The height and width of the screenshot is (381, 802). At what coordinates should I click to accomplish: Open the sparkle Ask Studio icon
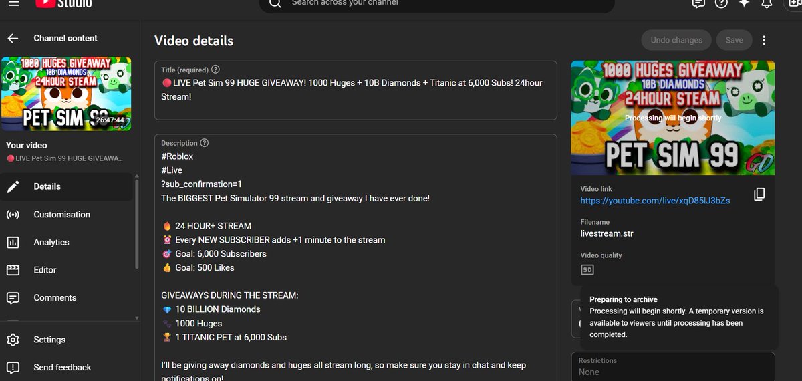pyautogui.click(x=744, y=3)
